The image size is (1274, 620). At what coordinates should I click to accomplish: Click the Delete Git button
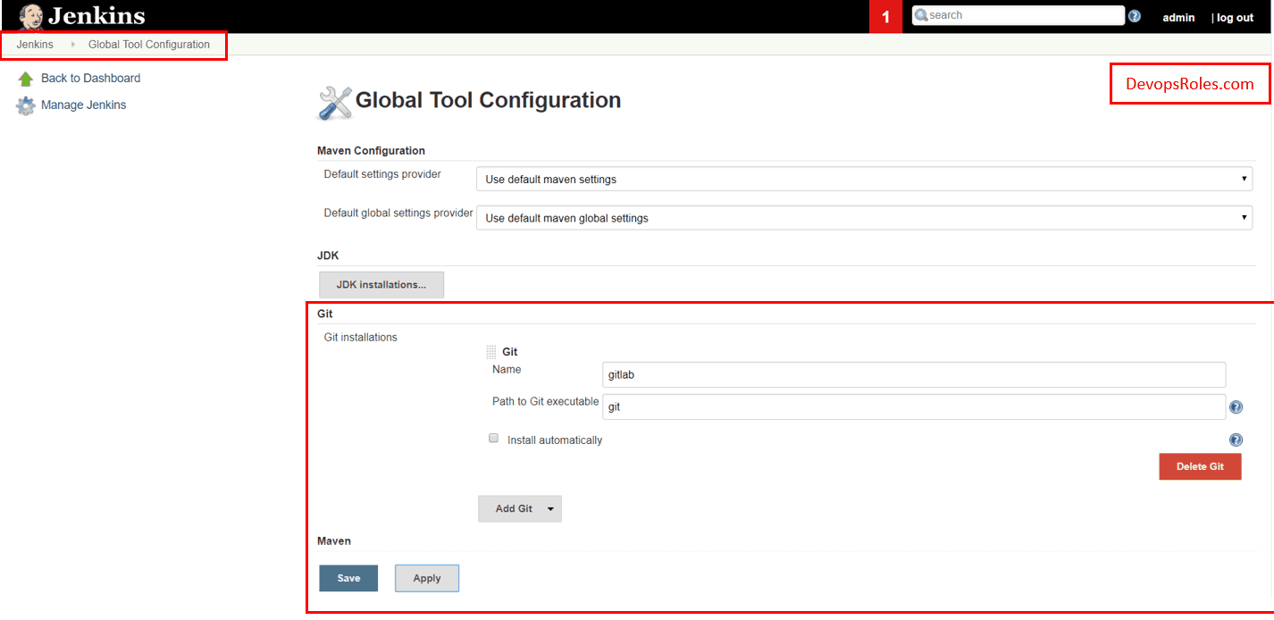pyautogui.click(x=1200, y=465)
